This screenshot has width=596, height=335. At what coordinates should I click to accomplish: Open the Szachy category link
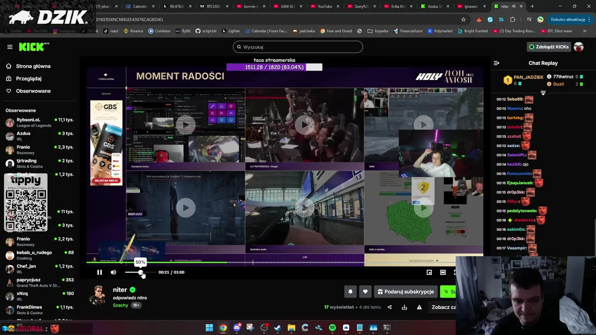[x=120, y=305]
